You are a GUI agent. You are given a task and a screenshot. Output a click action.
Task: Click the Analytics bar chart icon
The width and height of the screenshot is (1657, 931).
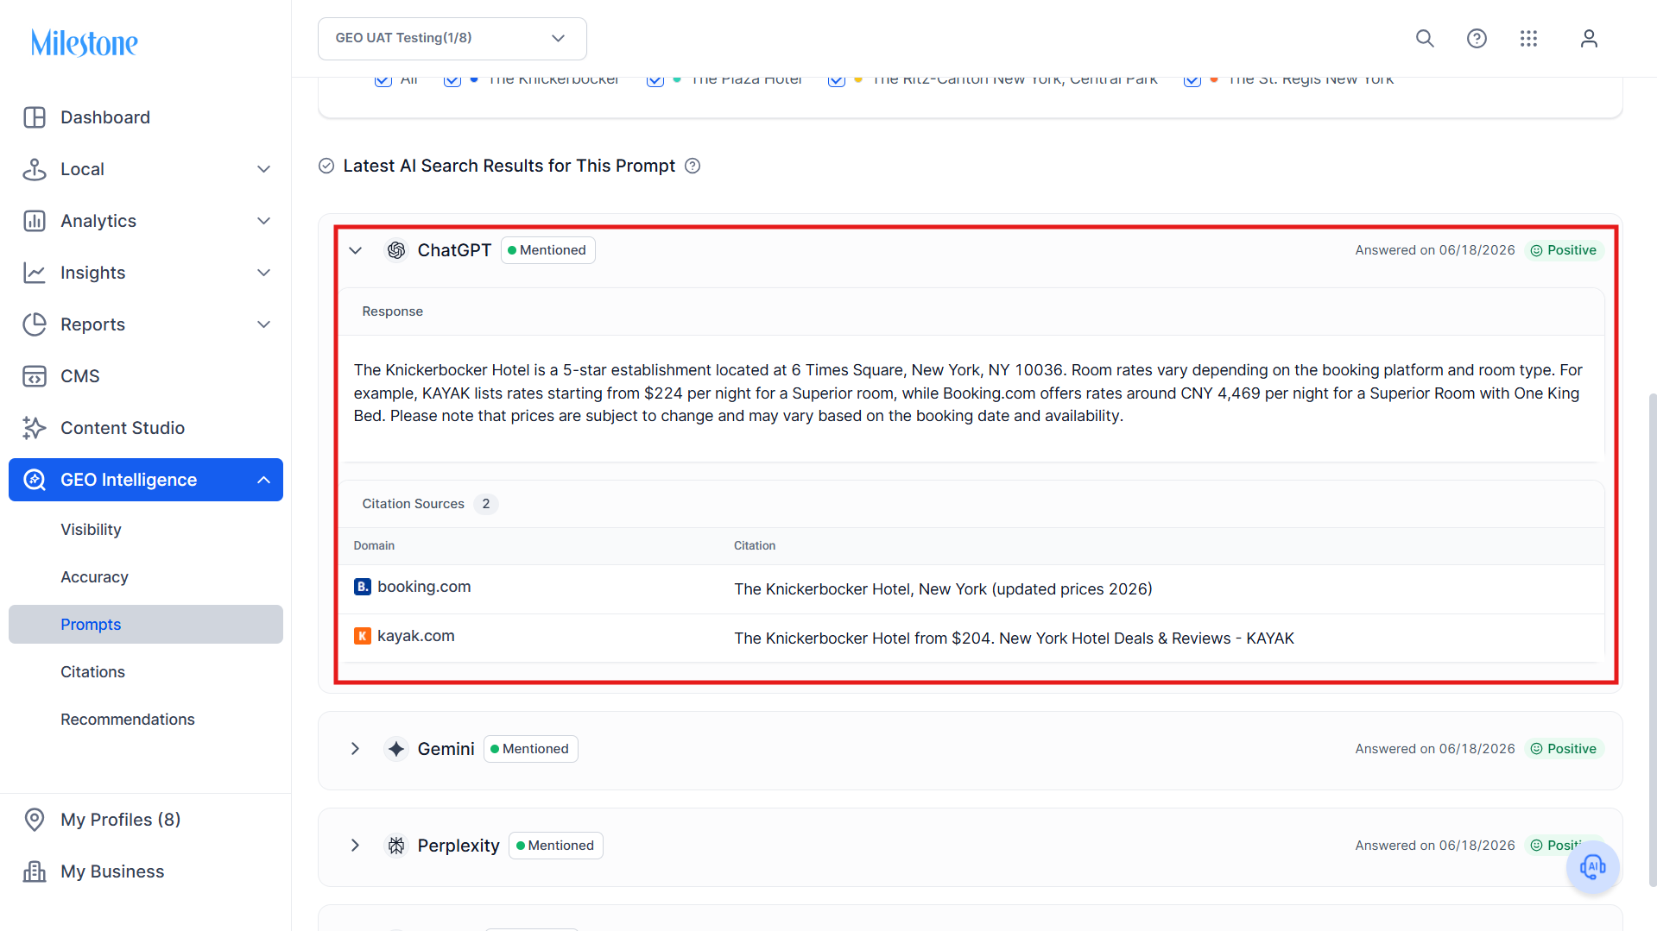[35, 221]
